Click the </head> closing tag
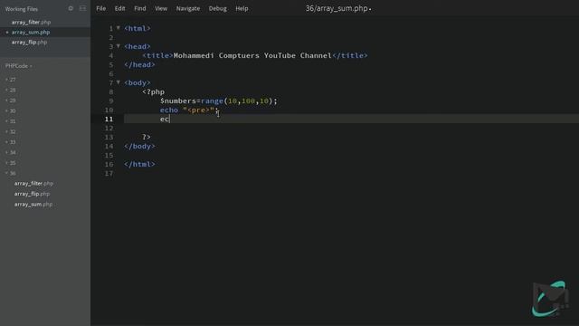This screenshot has width=579, height=326. (139, 64)
